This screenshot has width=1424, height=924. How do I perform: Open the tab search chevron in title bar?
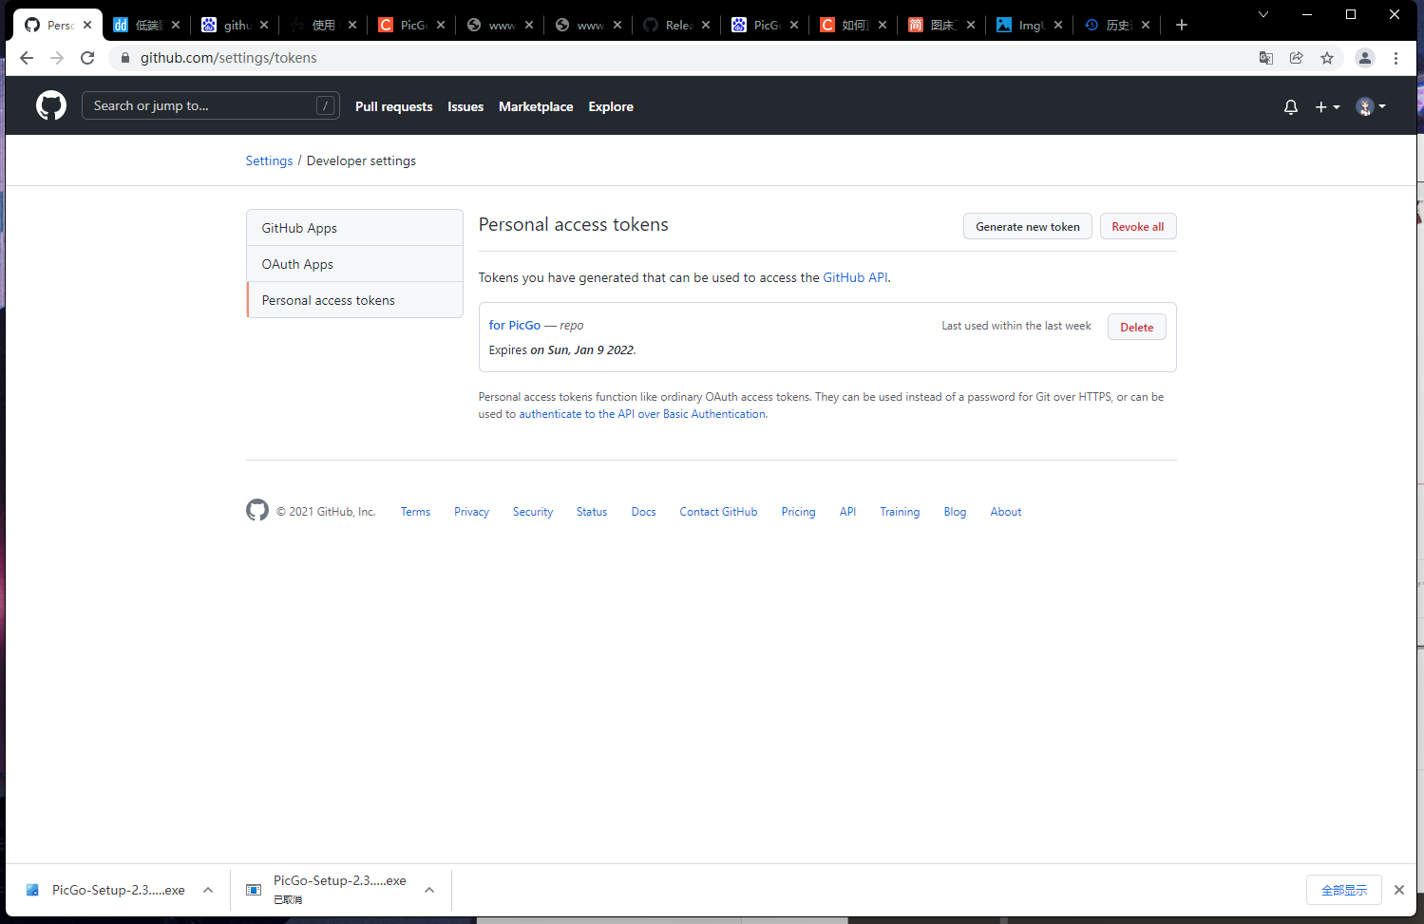tap(1263, 14)
